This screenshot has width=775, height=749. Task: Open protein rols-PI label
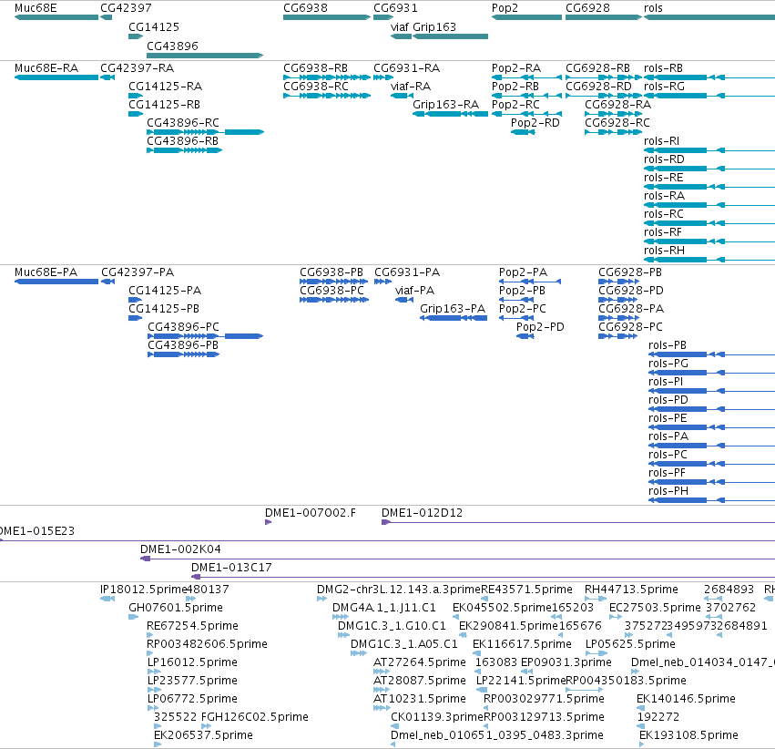[x=666, y=381]
